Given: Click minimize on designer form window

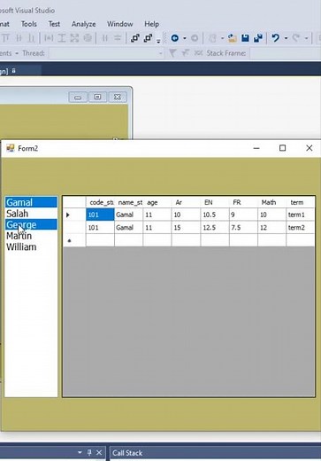Looking at the screenshot, I should click(x=78, y=98).
